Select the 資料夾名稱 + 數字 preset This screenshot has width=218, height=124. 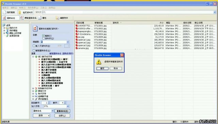click(50, 86)
